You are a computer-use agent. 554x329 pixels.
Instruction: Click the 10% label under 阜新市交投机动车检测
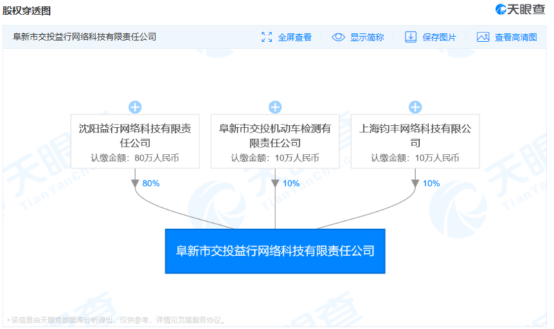[x=291, y=183]
